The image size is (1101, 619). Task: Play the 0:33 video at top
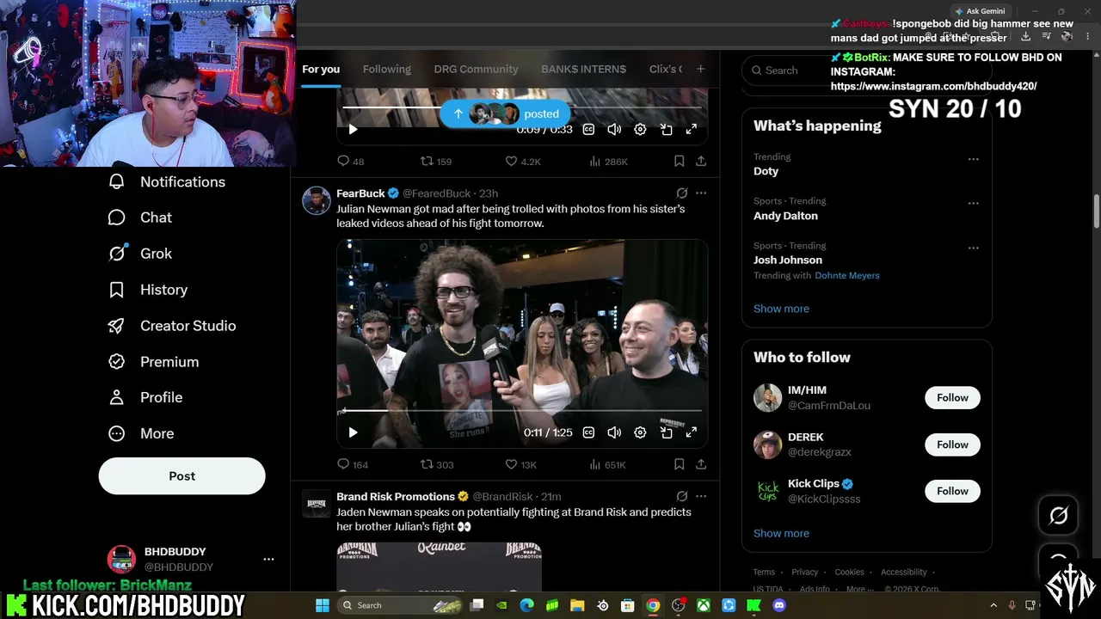[353, 129]
